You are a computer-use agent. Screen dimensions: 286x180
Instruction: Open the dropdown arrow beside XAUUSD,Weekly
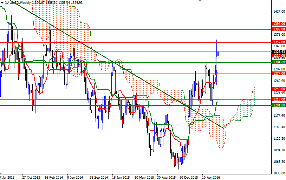(2, 2)
